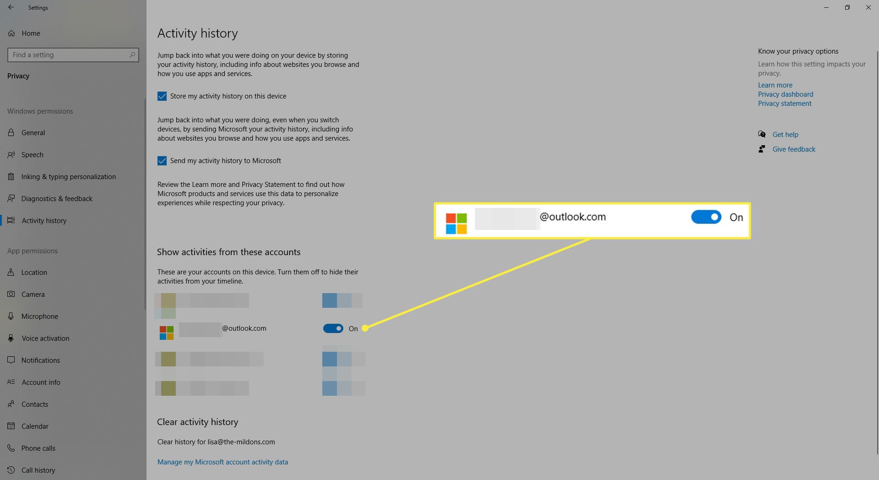Screen dimensions: 879x480
Task: Select the Diagnostics & feedback icon
Action: (x=11, y=199)
